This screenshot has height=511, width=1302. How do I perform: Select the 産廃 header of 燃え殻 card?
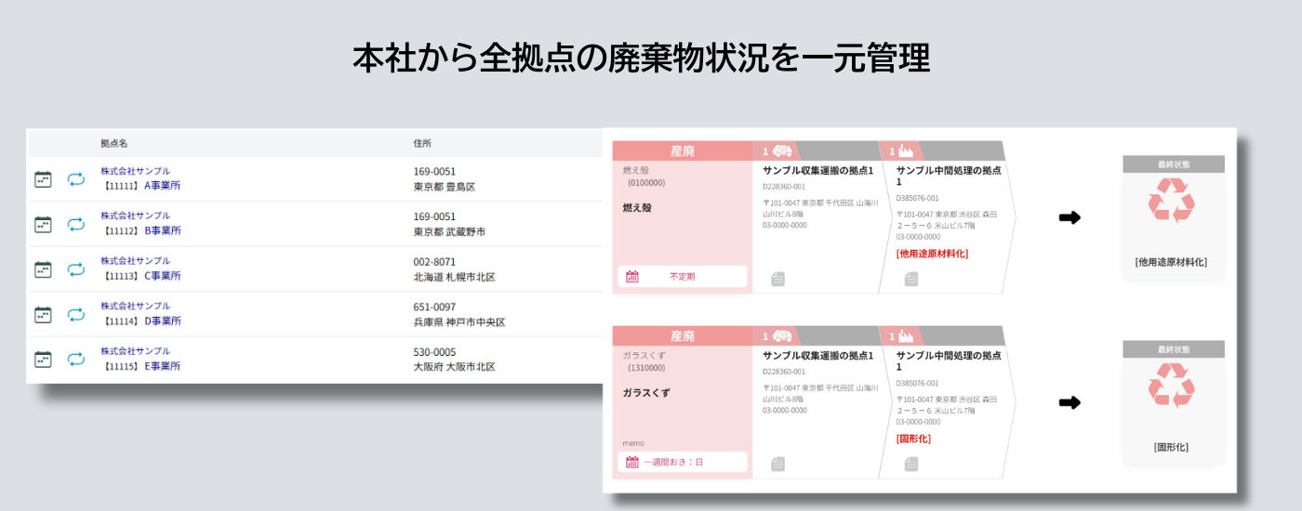682,151
